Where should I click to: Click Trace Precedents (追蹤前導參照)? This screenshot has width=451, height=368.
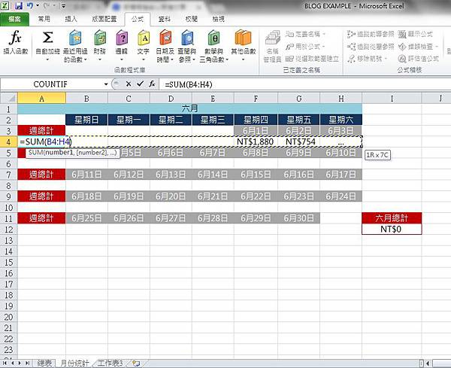pos(371,34)
